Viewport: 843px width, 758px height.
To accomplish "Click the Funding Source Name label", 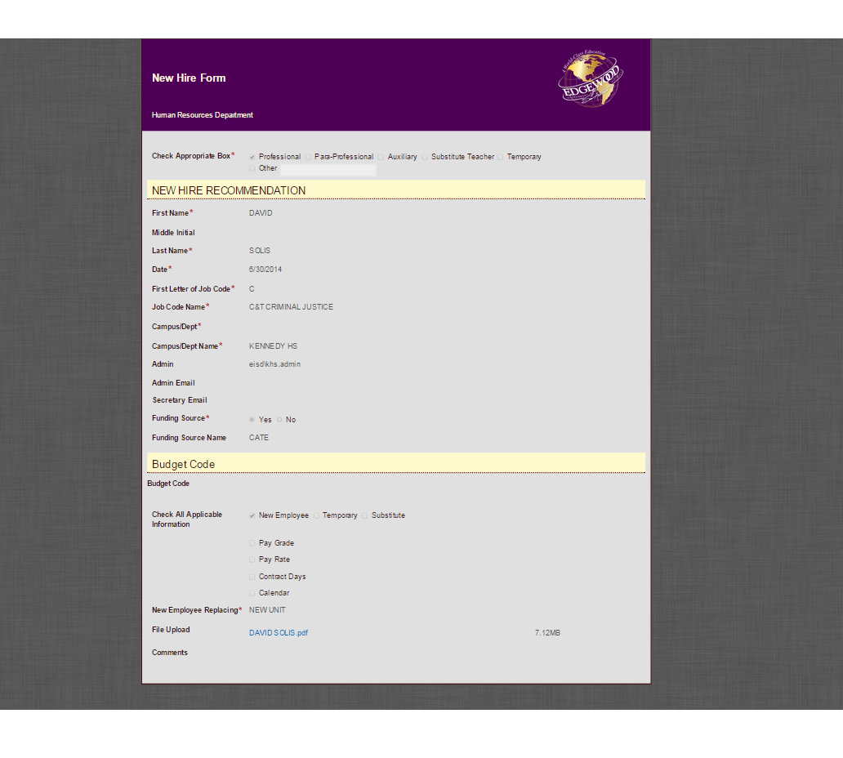I will click(x=189, y=438).
